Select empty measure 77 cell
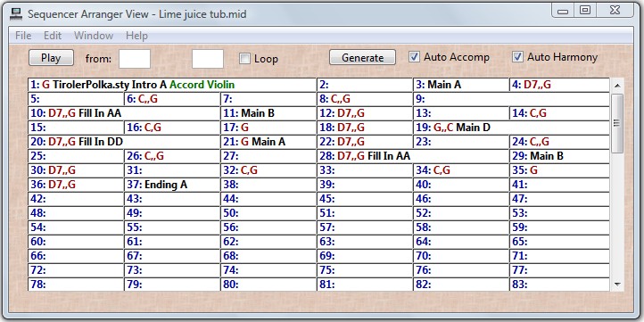This screenshot has width=644, height=322. click(559, 270)
